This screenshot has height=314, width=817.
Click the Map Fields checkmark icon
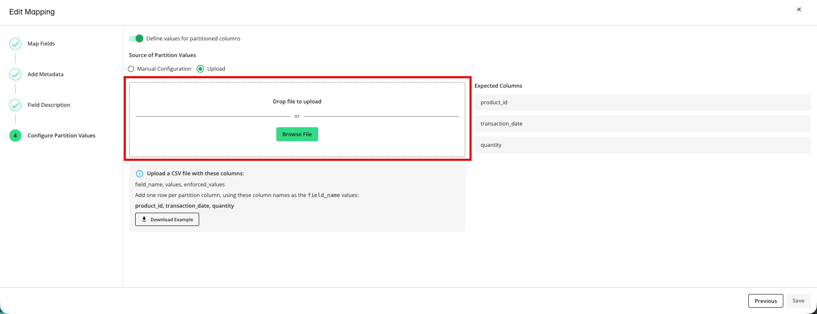pyautogui.click(x=15, y=44)
